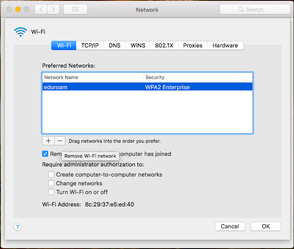Switch to the TCP/IP tab
This screenshot has height=249, width=294.
click(x=90, y=46)
